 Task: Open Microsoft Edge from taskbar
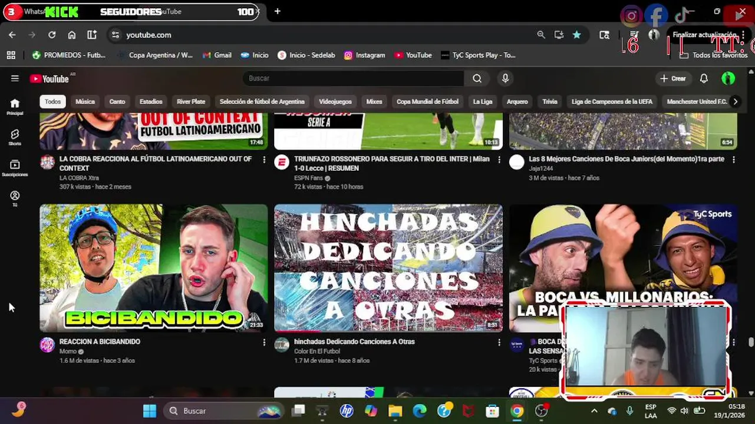click(x=420, y=410)
